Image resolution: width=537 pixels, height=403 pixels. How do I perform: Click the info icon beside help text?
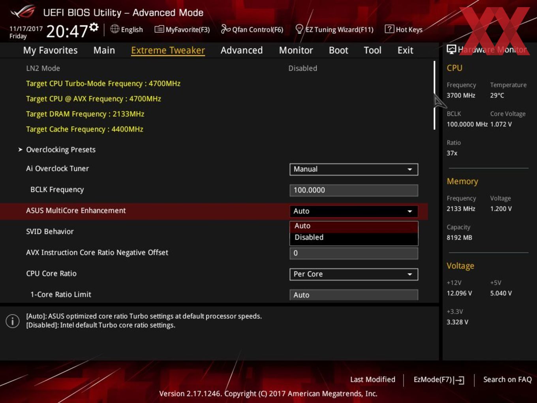13,321
